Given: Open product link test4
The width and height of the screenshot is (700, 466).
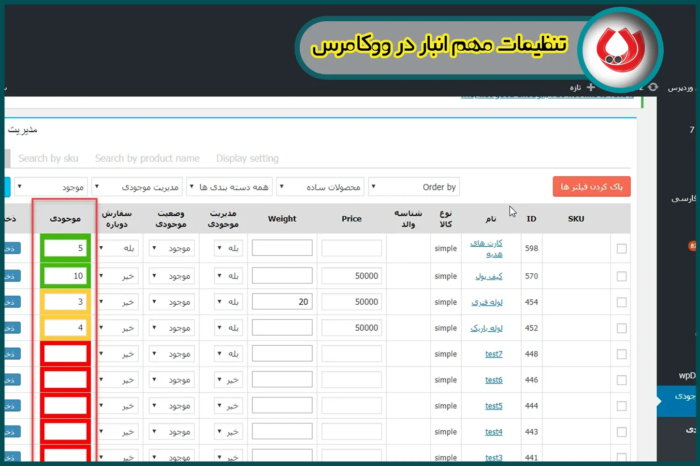Looking at the screenshot, I should point(494,432).
